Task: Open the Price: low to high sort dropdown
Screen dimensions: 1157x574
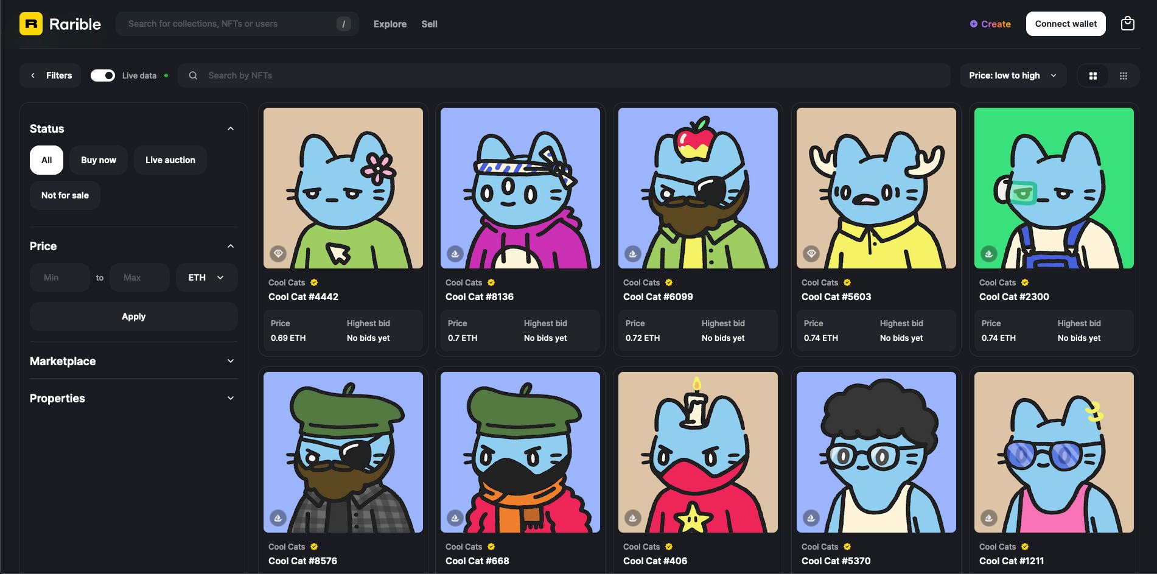Action: (x=1013, y=75)
